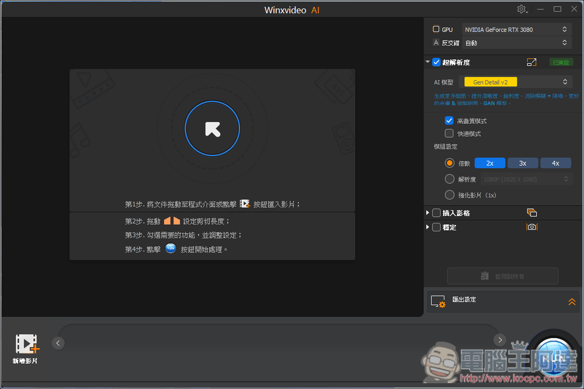Click the small RUN icon in step 4
The height and width of the screenshot is (389, 584).
[171, 249]
